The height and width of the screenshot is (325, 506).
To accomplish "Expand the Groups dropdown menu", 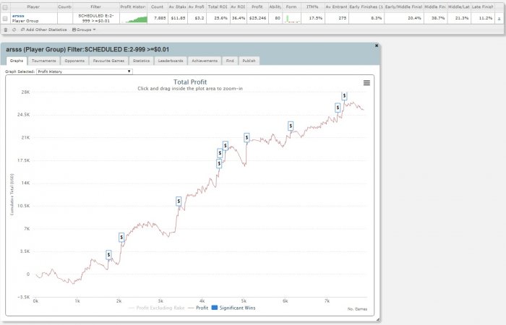I will point(84,30).
